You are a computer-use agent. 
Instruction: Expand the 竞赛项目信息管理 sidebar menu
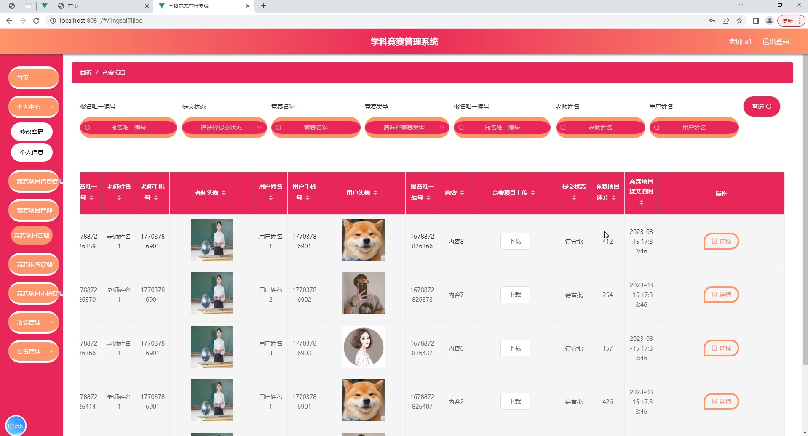click(34, 181)
